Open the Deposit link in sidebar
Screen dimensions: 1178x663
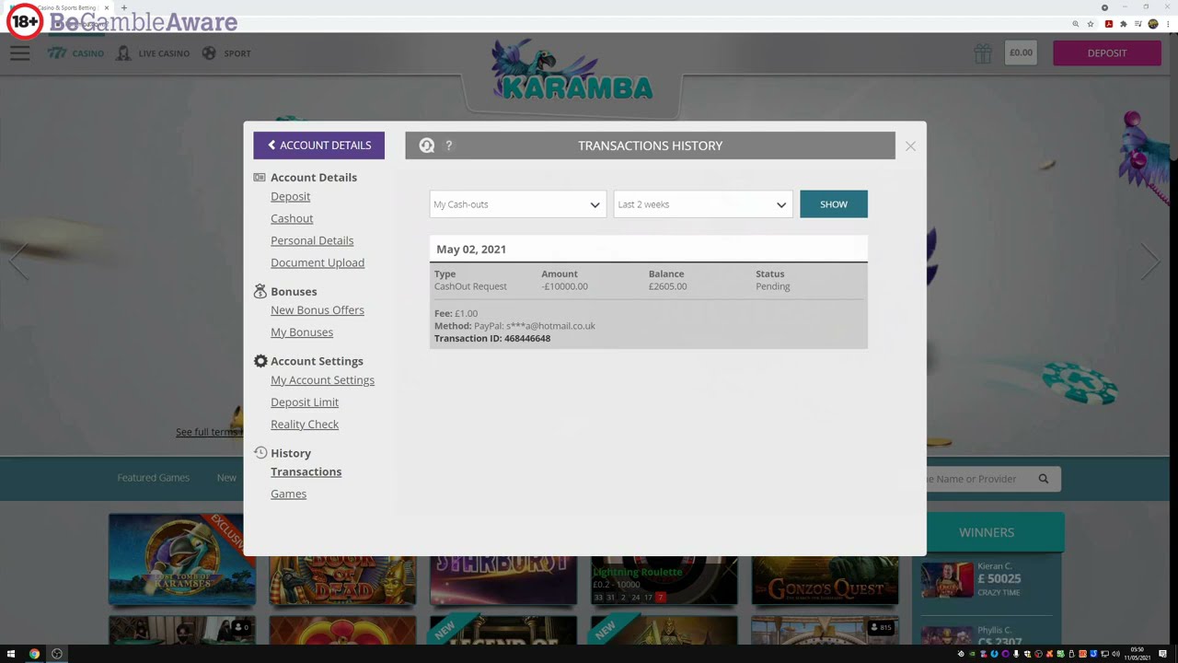291,196
